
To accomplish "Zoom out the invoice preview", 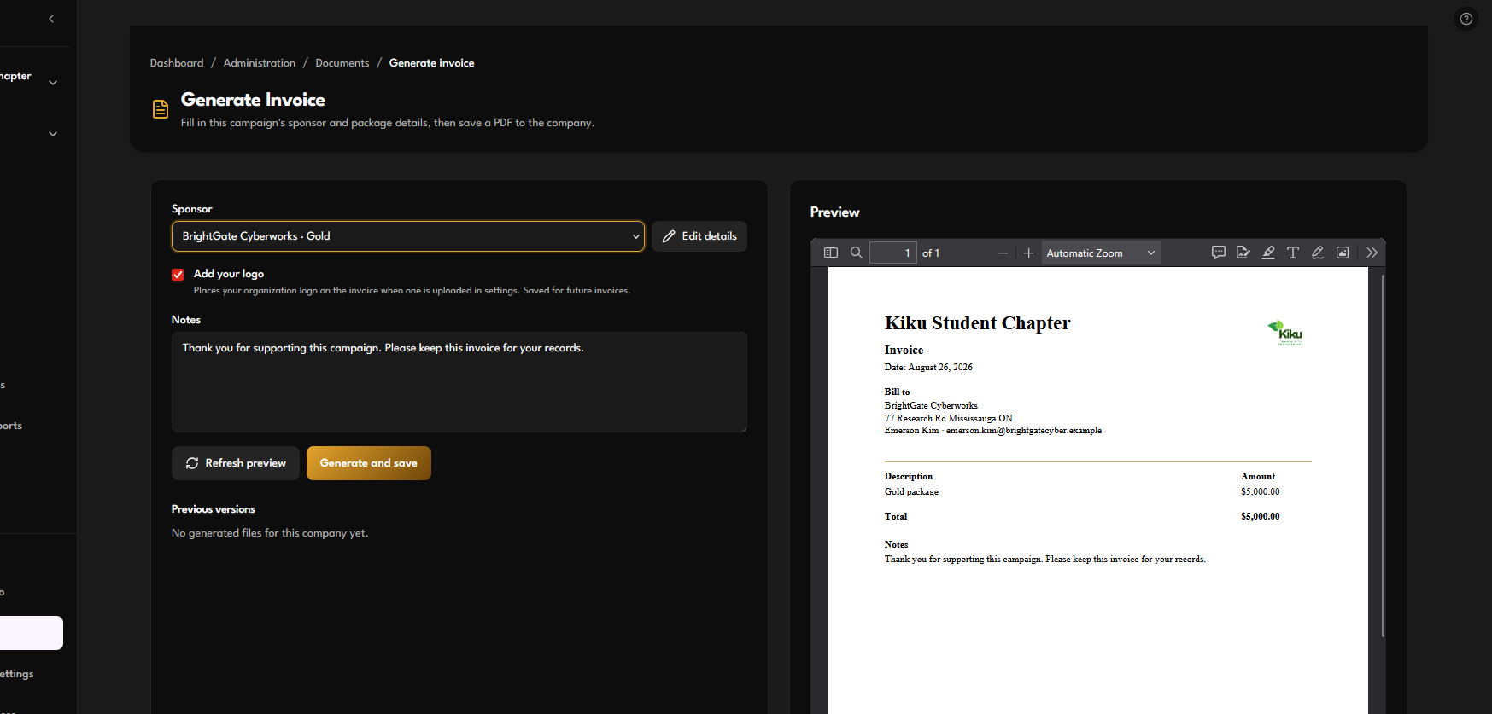I will coord(1003,253).
